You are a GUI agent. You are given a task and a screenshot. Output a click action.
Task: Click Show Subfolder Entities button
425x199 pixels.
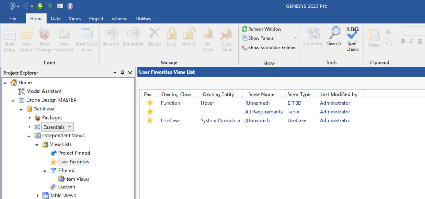269,48
